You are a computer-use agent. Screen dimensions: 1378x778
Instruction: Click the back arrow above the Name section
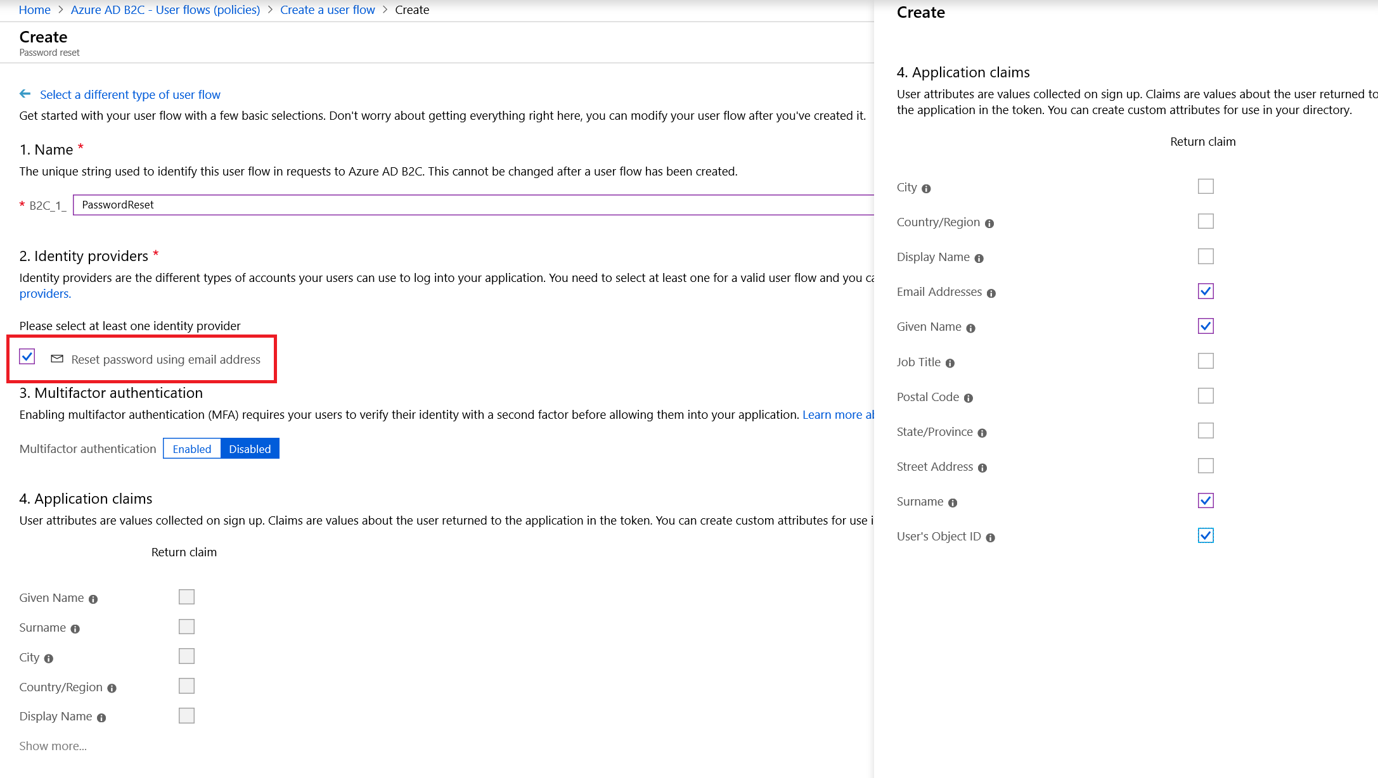click(x=25, y=94)
